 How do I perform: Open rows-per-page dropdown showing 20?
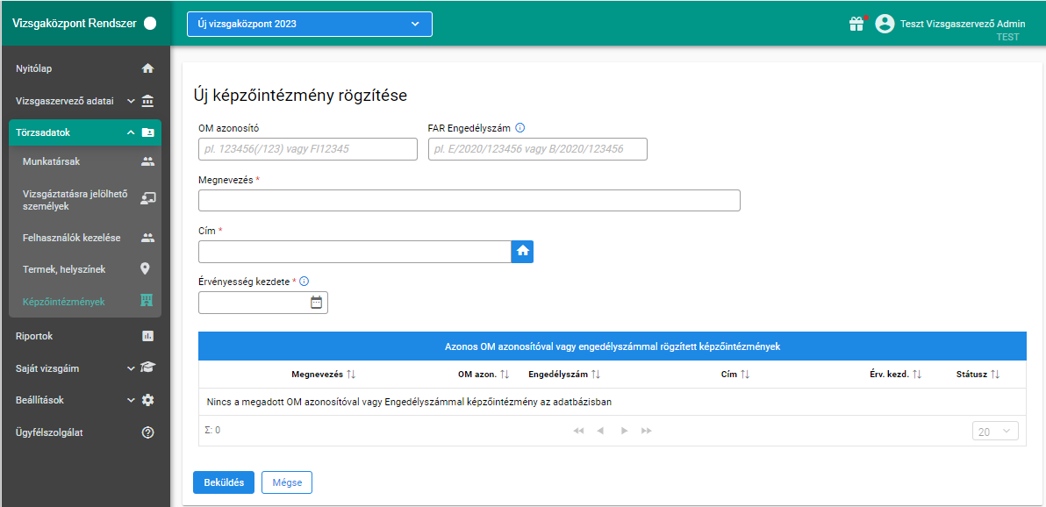(x=995, y=432)
